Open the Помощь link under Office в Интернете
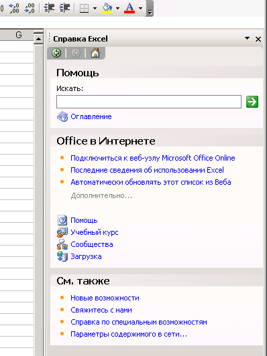Viewport: 267px width, 356px height. pos(84,220)
